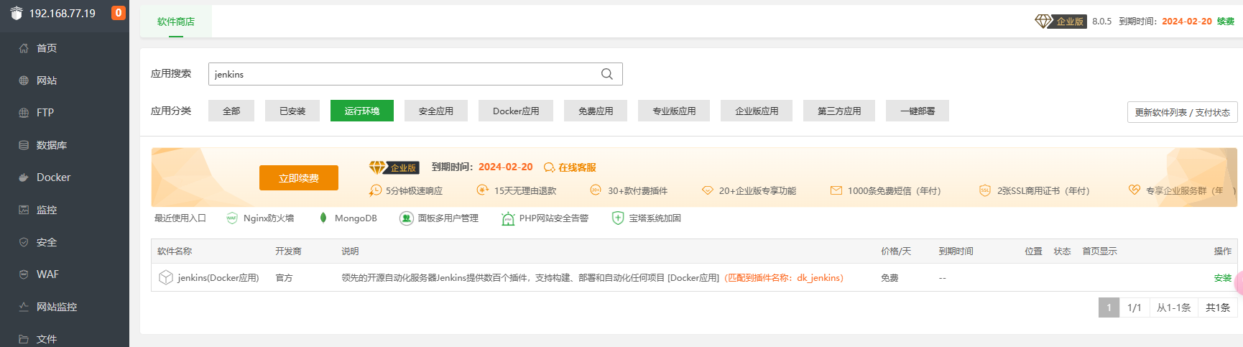
Task: Click the 软件名称 column header
Action: tap(175, 251)
